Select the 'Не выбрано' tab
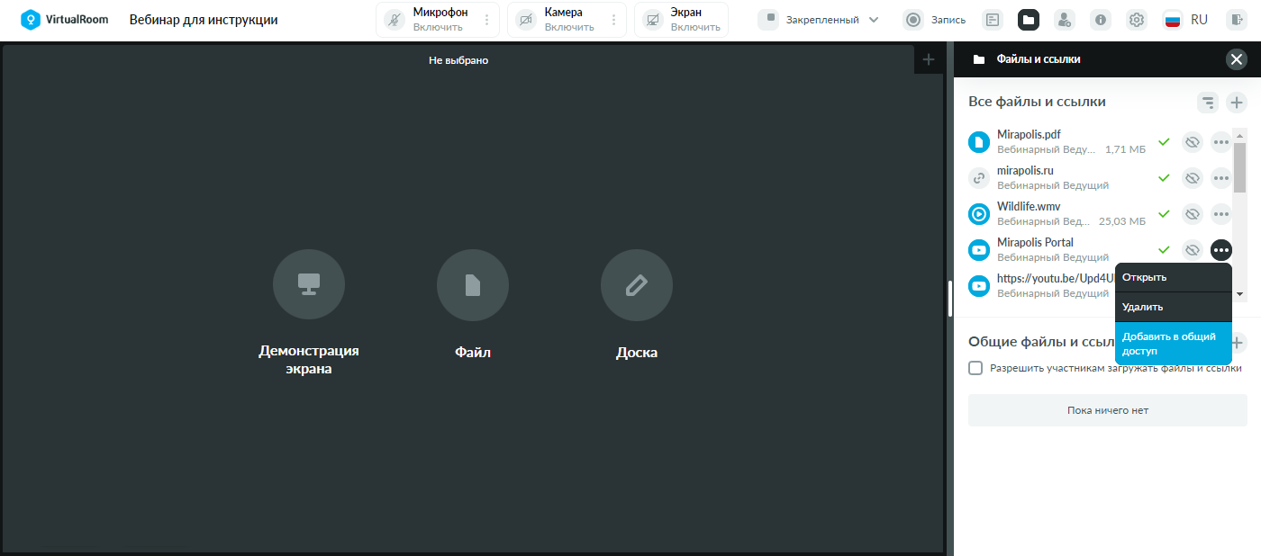This screenshot has height=556, width=1261. [458, 60]
